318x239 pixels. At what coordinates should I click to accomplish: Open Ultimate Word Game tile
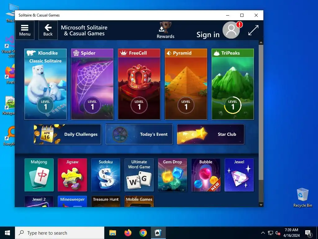pyautogui.click(x=139, y=175)
